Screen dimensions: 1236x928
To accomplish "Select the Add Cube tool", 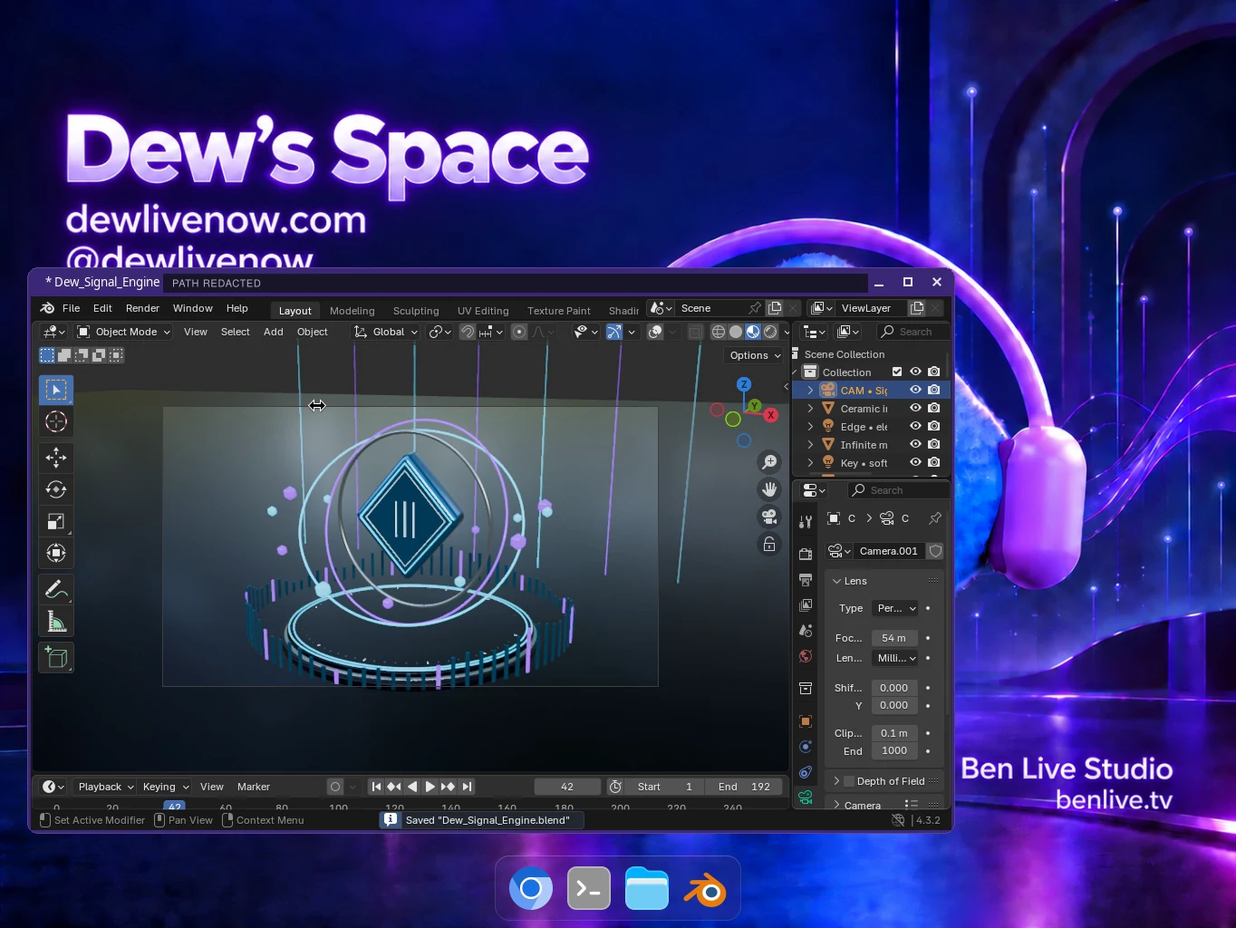I will pyautogui.click(x=56, y=657).
